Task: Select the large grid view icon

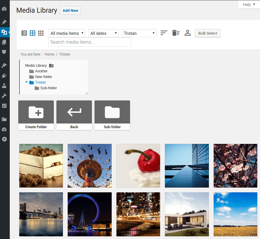Action: tap(32, 33)
